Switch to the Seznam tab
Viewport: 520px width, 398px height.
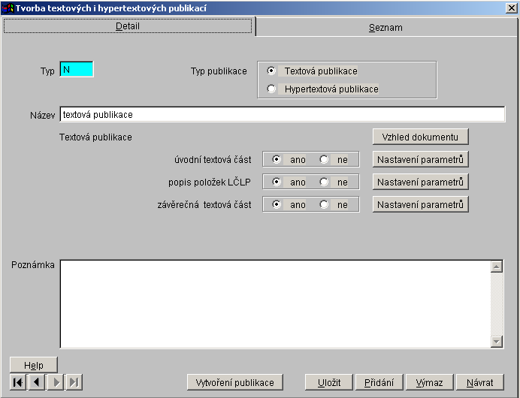(385, 27)
